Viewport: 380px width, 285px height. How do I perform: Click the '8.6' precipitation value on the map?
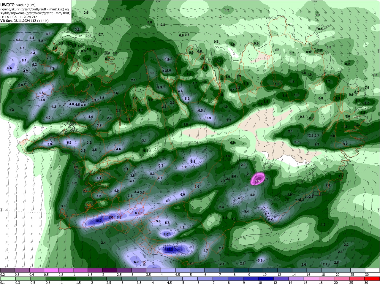tap(111, 217)
